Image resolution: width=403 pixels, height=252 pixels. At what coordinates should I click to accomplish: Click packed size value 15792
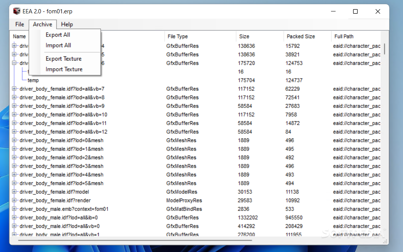point(293,46)
